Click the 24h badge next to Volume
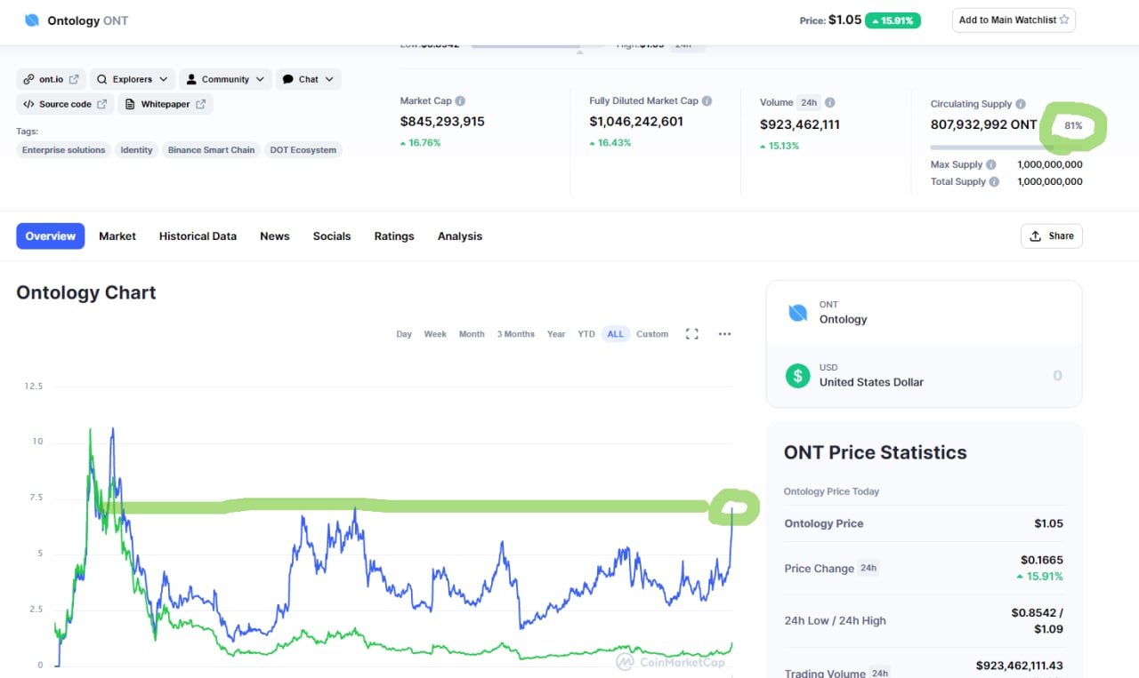The height and width of the screenshot is (678, 1139). click(809, 103)
